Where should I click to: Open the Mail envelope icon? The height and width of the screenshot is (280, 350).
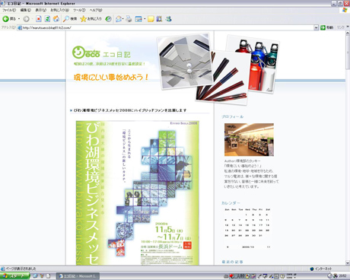(x=119, y=19)
